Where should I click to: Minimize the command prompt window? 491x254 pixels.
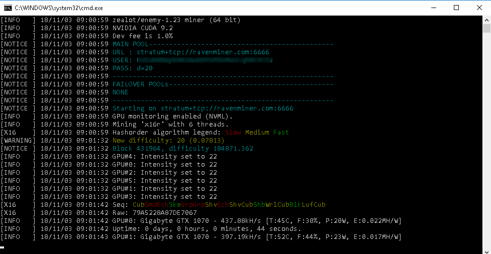pyautogui.click(x=432, y=8)
